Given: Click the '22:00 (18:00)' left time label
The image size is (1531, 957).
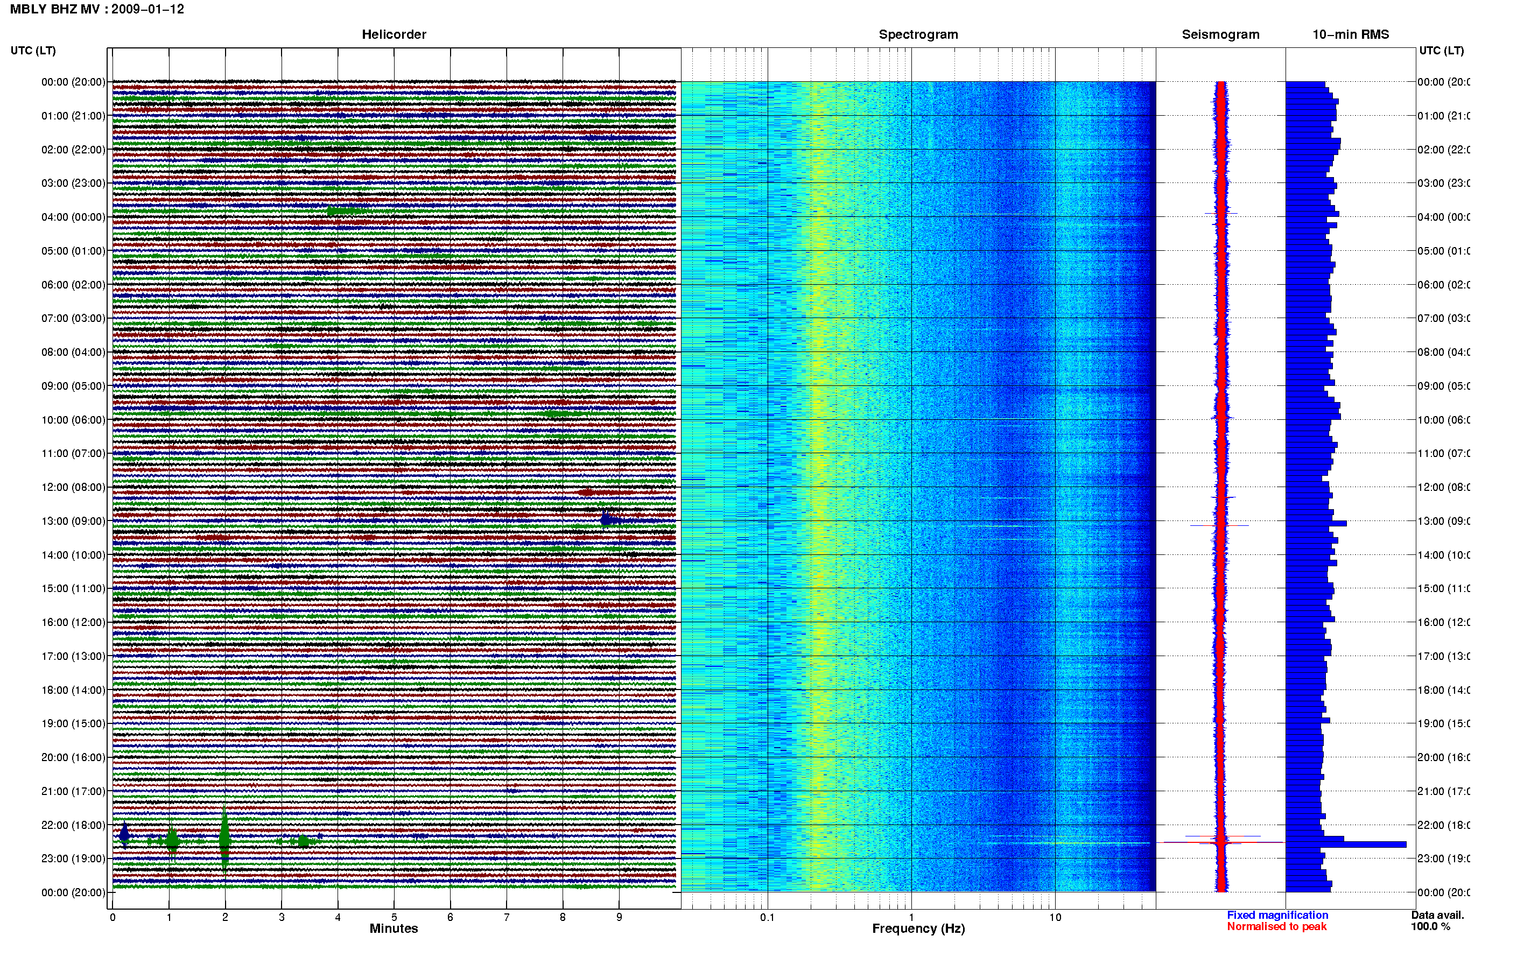Looking at the screenshot, I should coord(73,825).
